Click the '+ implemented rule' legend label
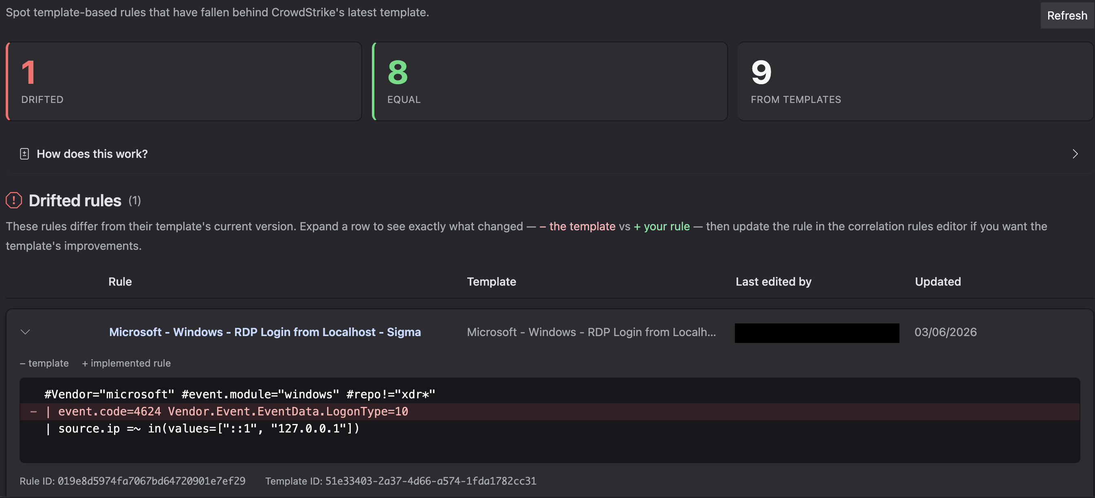Image resolution: width=1095 pixels, height=498 pixels. tap(126, 363)
